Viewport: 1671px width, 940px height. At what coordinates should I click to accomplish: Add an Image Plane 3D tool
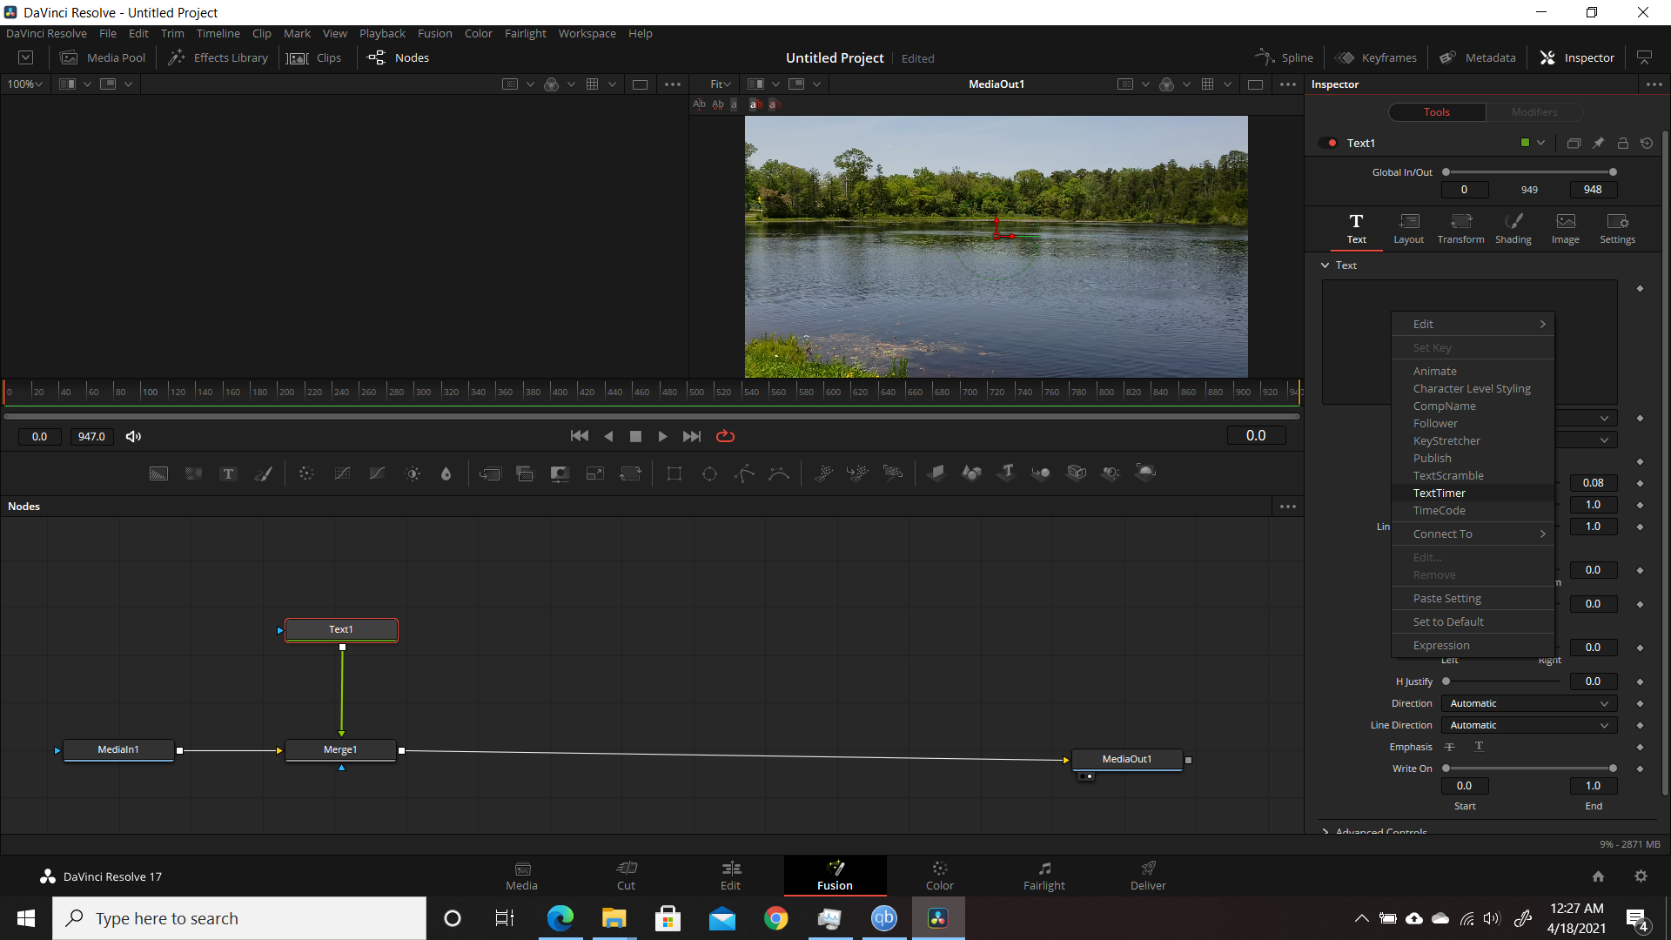pyautogui.click(x=936, y=473)
